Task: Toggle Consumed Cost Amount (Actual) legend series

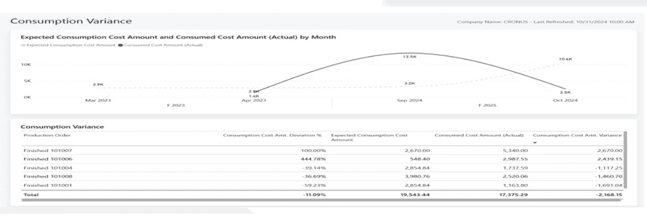Action: pos(163,45)
